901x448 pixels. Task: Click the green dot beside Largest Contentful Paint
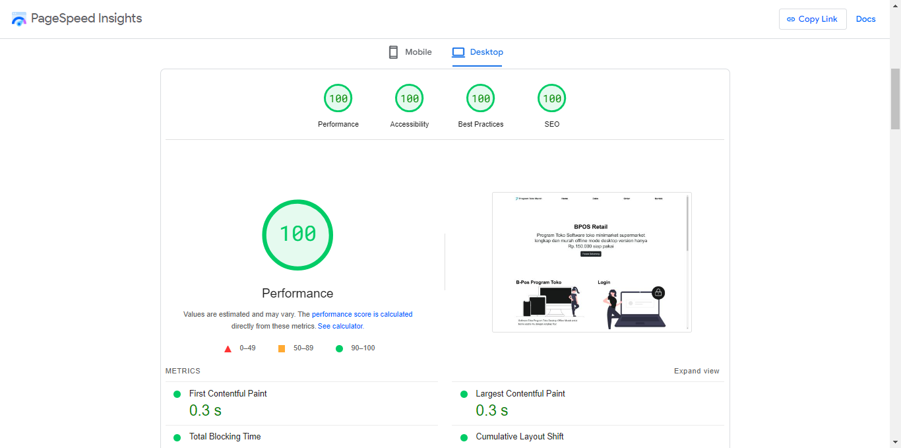click(464, 394)
